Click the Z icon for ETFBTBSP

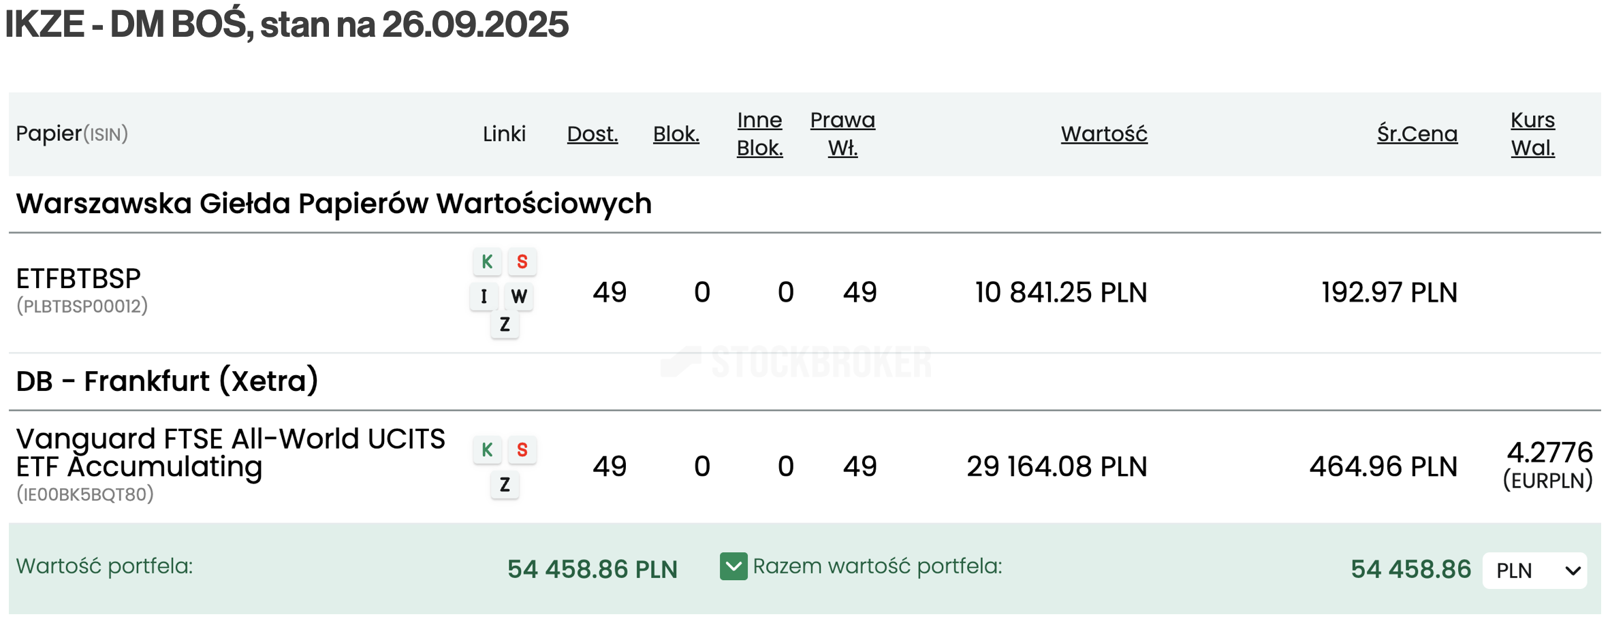(505, 325)
